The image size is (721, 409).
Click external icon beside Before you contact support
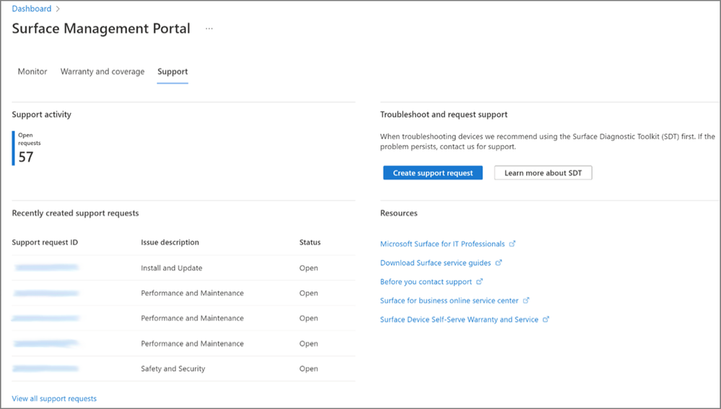pyautogui.click(x=479, y=281)
